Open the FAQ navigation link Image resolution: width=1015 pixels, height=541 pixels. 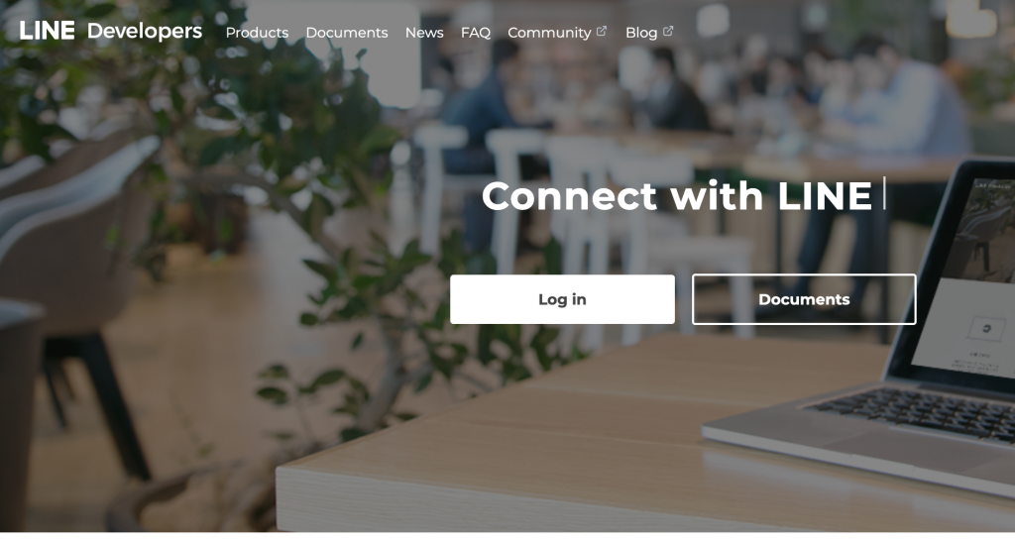point(476,33)
